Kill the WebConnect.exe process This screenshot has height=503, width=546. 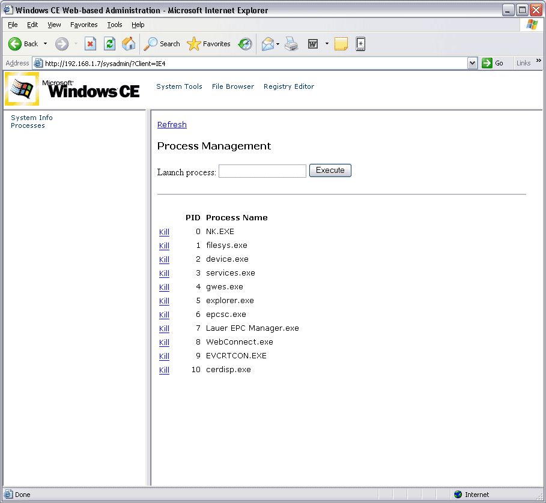point(164,343)
